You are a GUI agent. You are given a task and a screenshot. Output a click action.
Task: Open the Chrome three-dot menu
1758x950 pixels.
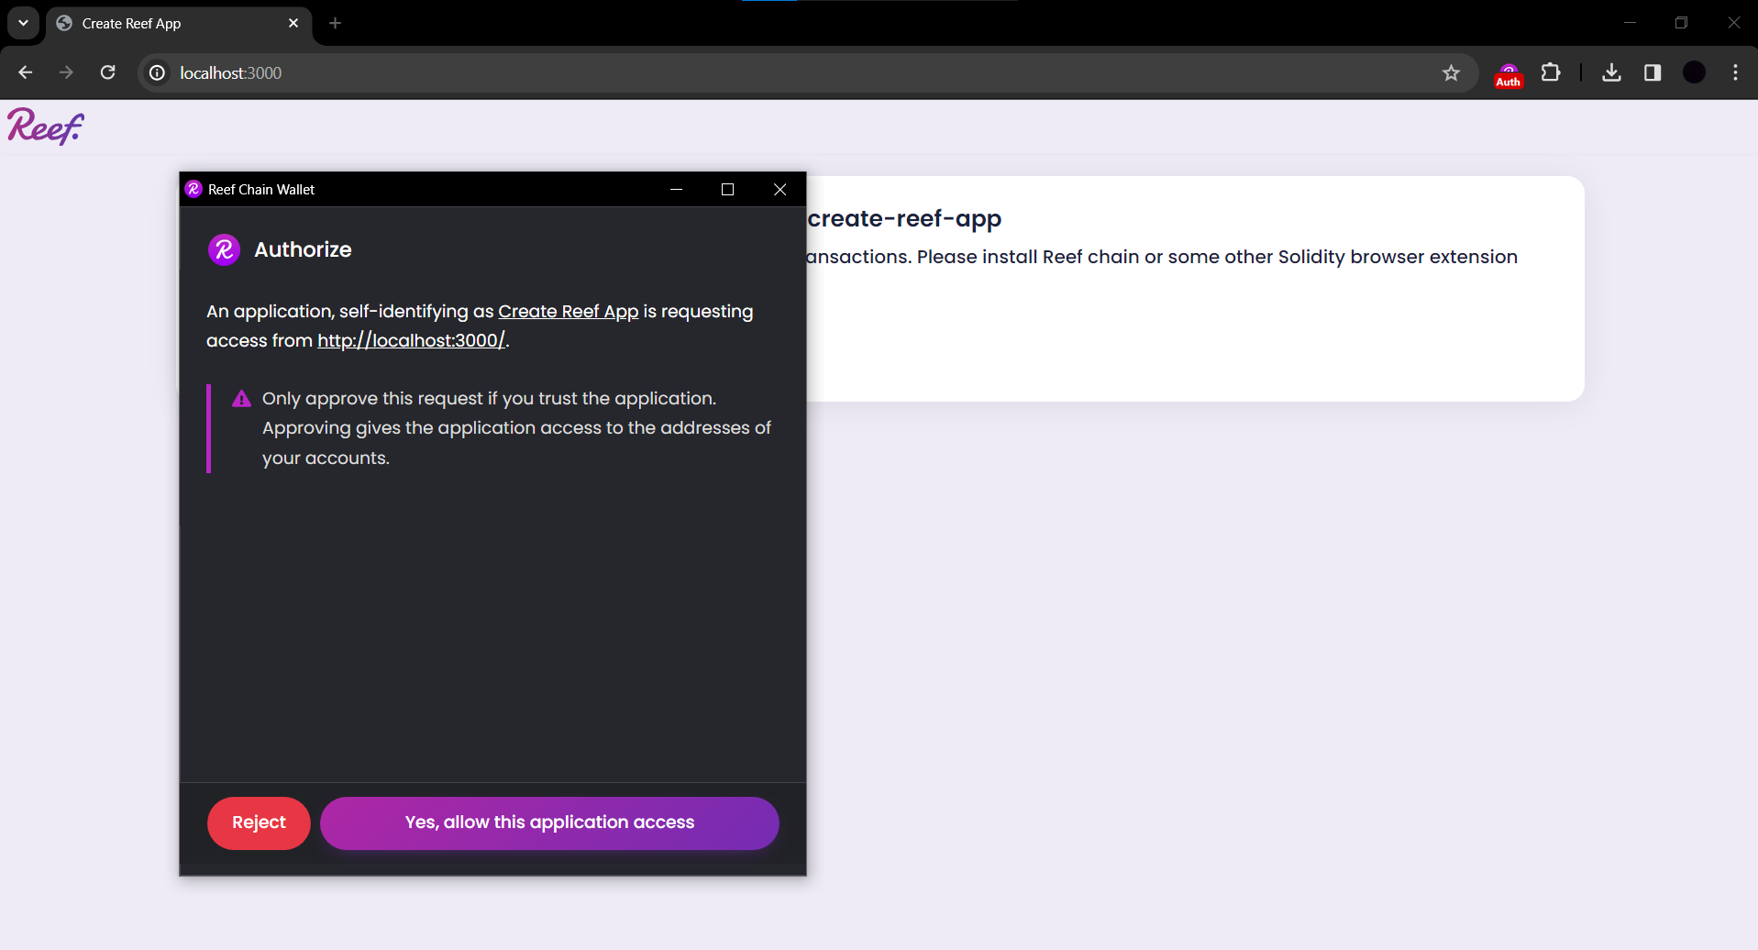coord(1735,72)
